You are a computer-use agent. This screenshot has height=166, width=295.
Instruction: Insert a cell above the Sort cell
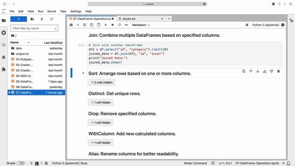(265, 71)
